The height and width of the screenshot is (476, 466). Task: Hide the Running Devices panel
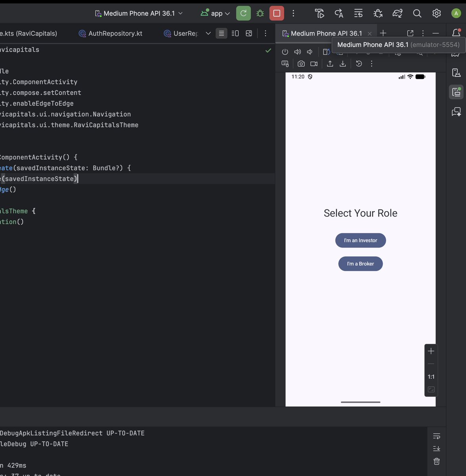click(x=435, y=33)
